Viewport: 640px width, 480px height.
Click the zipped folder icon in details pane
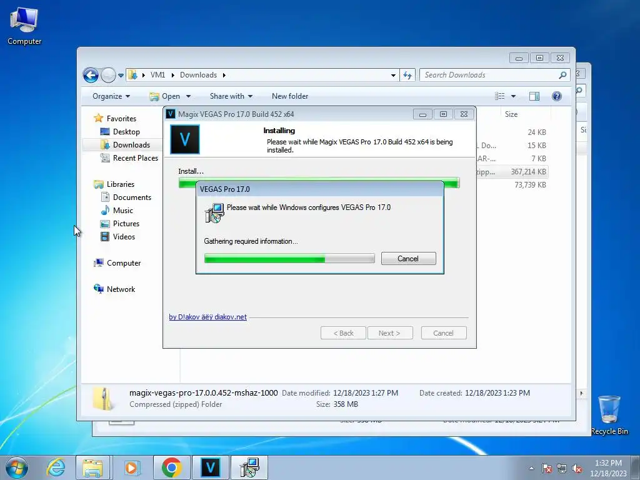[x=103, y=399]
